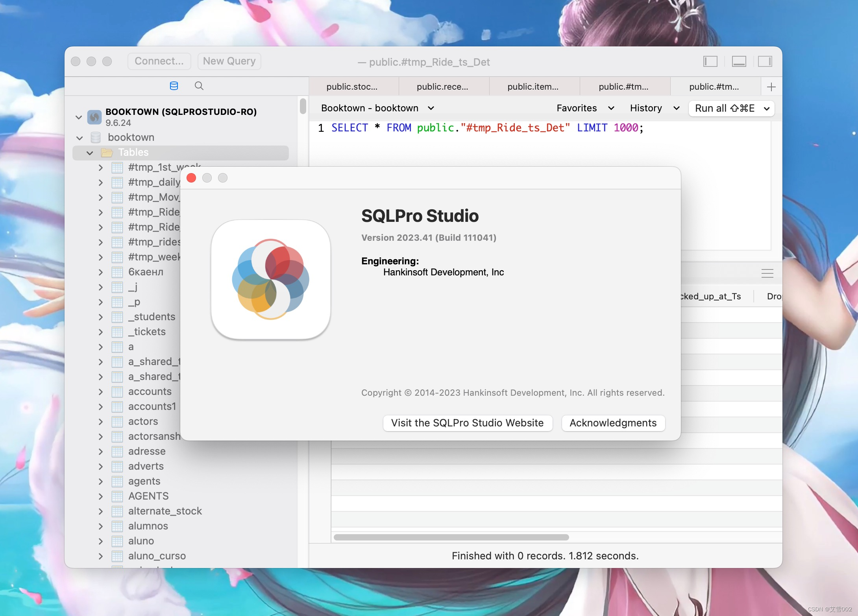858x616 pixels.
Task: Click the Acknowledgments button
Action: tap(612, 423)
